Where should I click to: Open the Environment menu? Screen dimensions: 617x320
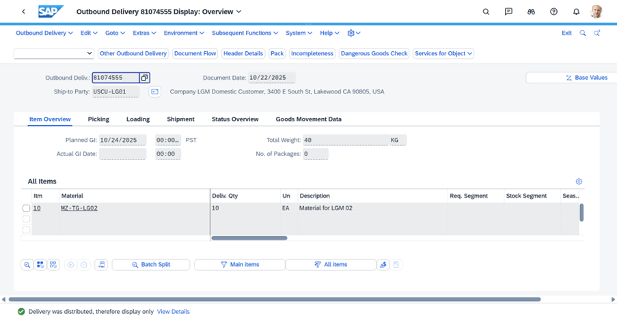[184, 33]
